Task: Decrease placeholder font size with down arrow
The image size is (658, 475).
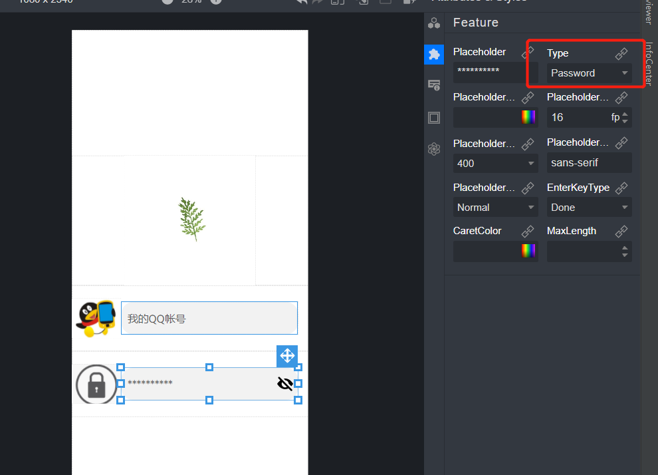Action: [625, 121]
